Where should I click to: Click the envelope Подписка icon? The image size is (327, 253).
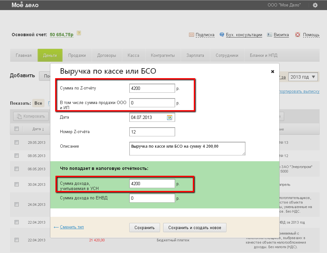(x=191, y=35)
